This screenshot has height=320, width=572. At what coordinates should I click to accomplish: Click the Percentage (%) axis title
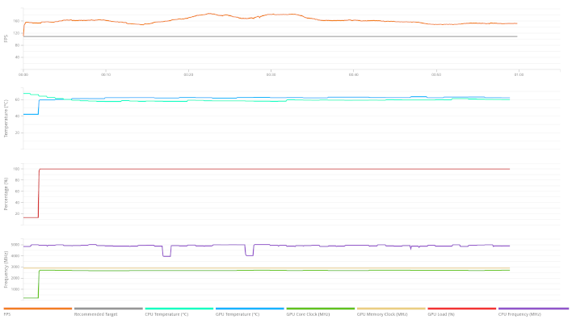tap(6, 194)
